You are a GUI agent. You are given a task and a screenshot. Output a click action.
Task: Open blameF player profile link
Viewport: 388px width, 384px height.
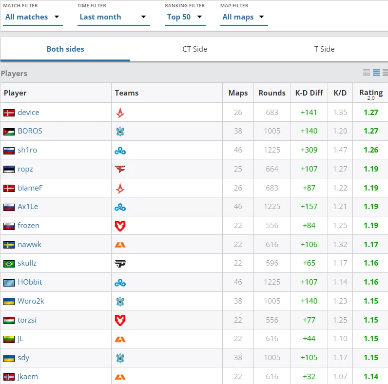click(30, 188)
